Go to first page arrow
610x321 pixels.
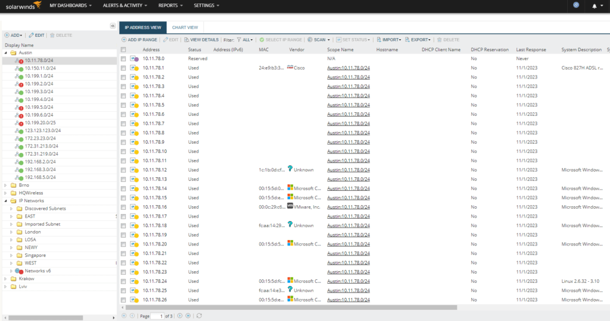point(124,316)
